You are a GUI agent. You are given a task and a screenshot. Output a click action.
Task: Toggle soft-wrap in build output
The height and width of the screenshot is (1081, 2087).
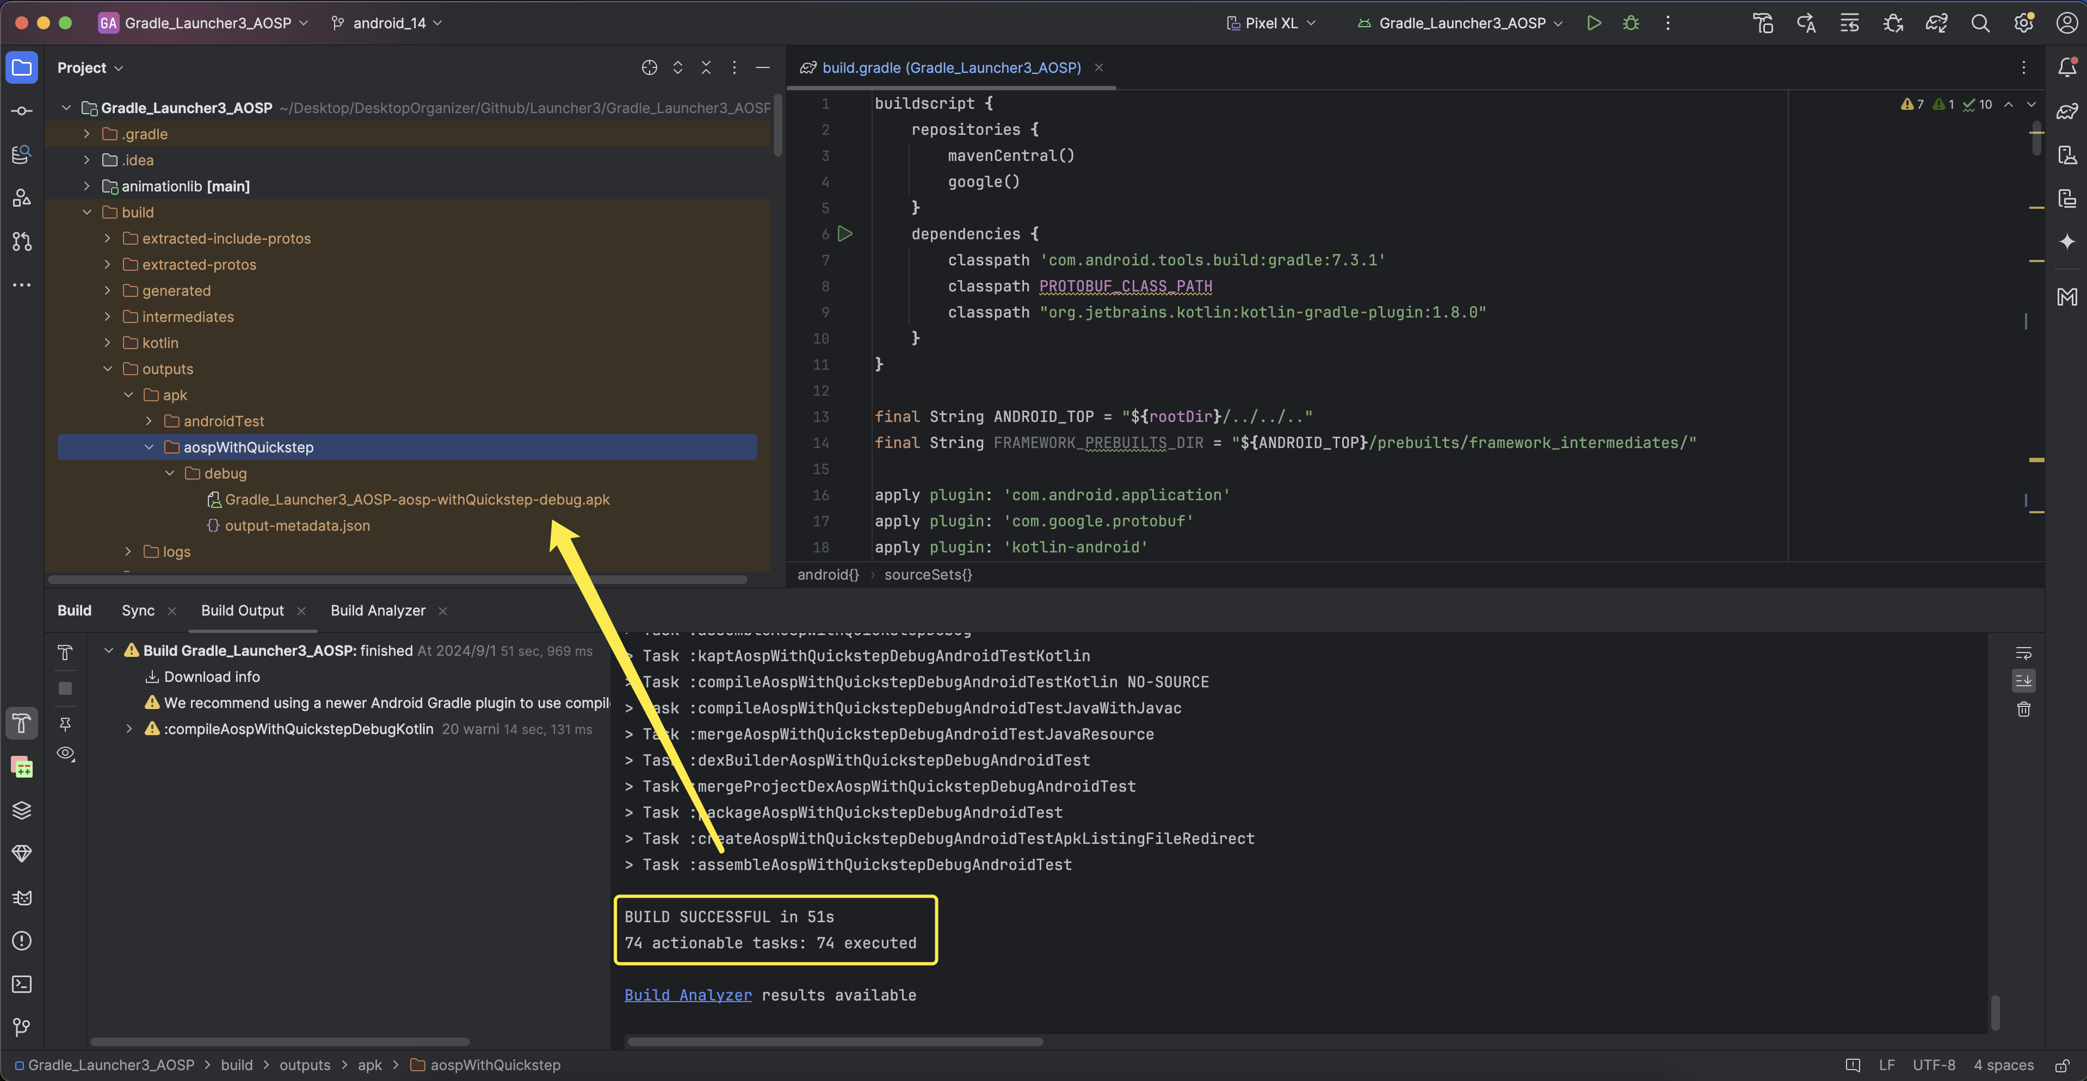2023,654
